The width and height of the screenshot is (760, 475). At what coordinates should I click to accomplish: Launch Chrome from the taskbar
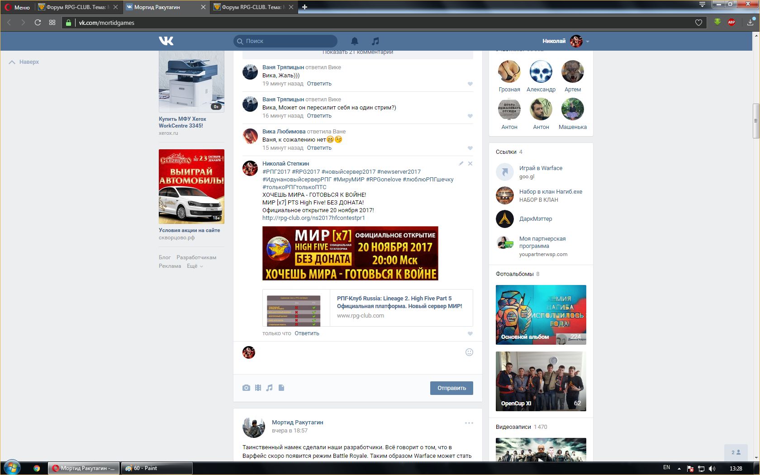point(37,468)
